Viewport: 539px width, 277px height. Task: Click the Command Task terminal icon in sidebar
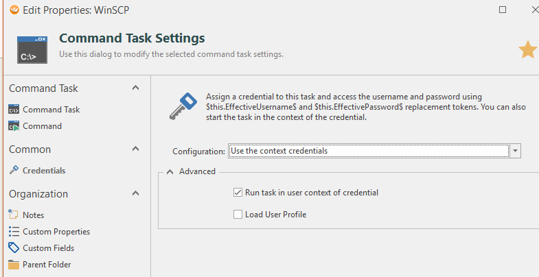coord(14,110)
